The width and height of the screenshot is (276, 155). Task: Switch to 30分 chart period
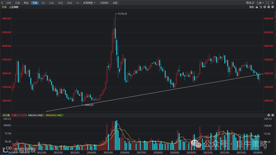[x=60, y=3]
